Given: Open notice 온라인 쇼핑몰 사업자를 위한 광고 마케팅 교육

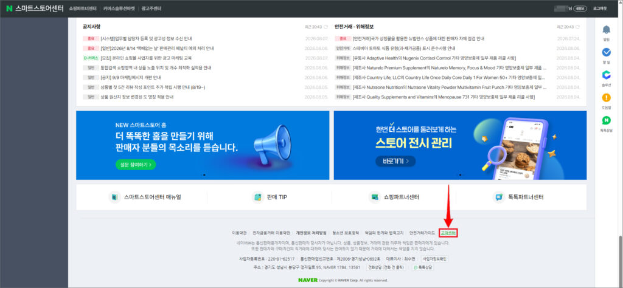Looking at the screenshot, I should tap(146, 58).
